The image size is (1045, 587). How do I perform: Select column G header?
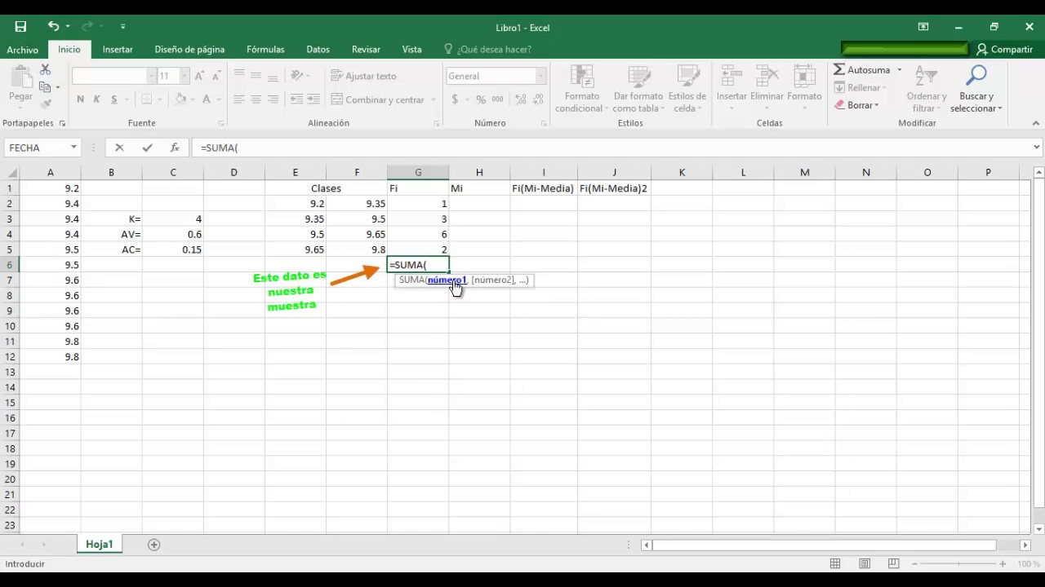click(418, 172)
